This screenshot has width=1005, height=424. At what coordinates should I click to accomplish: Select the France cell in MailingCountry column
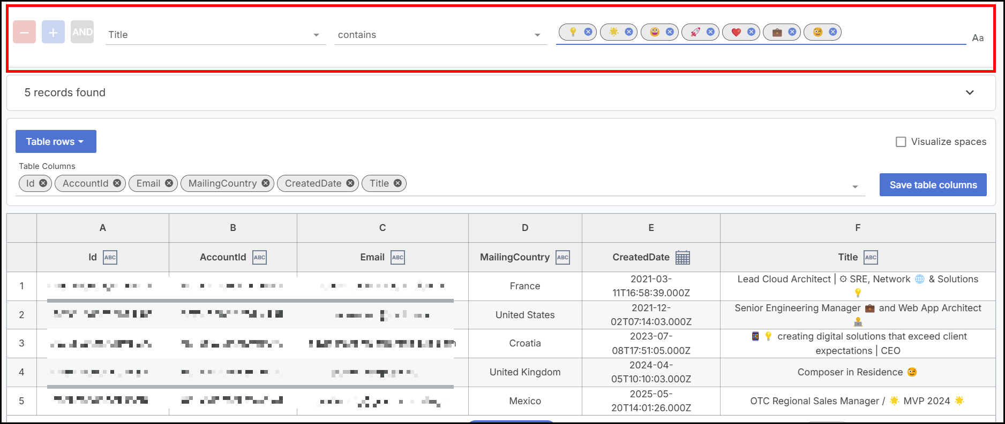tap(525, 286)
